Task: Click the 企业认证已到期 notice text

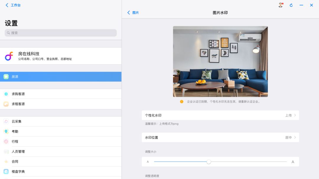Action: [x=224, y=101]
